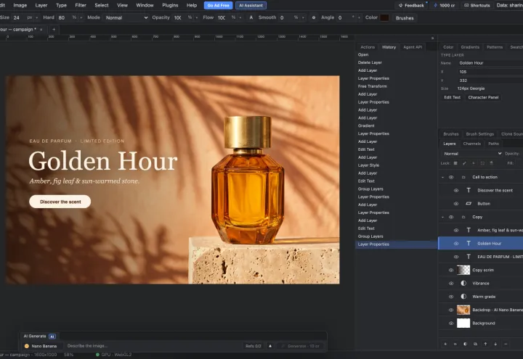Viewport: 523px width, 359px height.
Task: Open the layer blend mode dropdown
Action: 471,154
